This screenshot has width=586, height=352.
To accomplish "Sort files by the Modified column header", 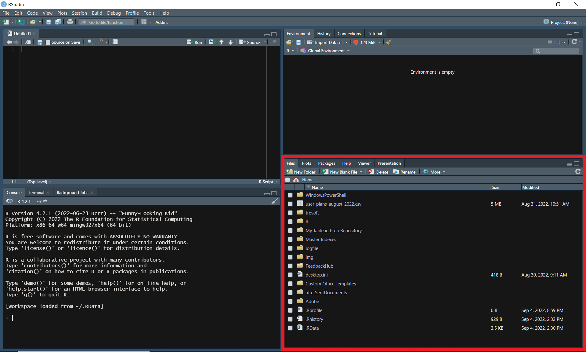I will pos(530,187).
